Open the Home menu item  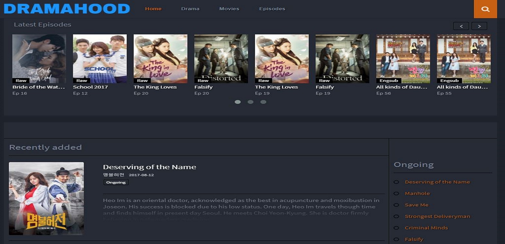[153, 9]
